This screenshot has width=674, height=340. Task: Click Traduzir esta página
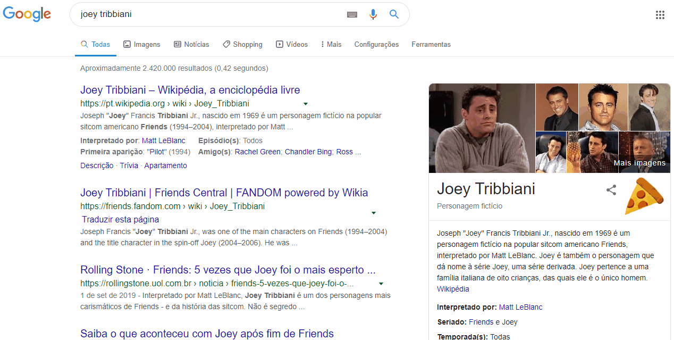coord(121,219)
